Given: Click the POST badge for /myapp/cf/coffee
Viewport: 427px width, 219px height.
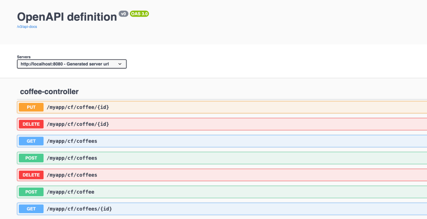Looking at the screenshot, I should pos(31,192).
